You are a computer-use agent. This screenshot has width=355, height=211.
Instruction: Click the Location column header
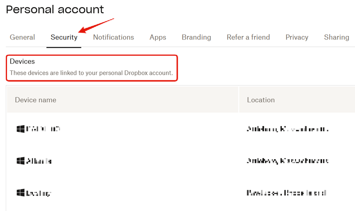pos(261,100)
